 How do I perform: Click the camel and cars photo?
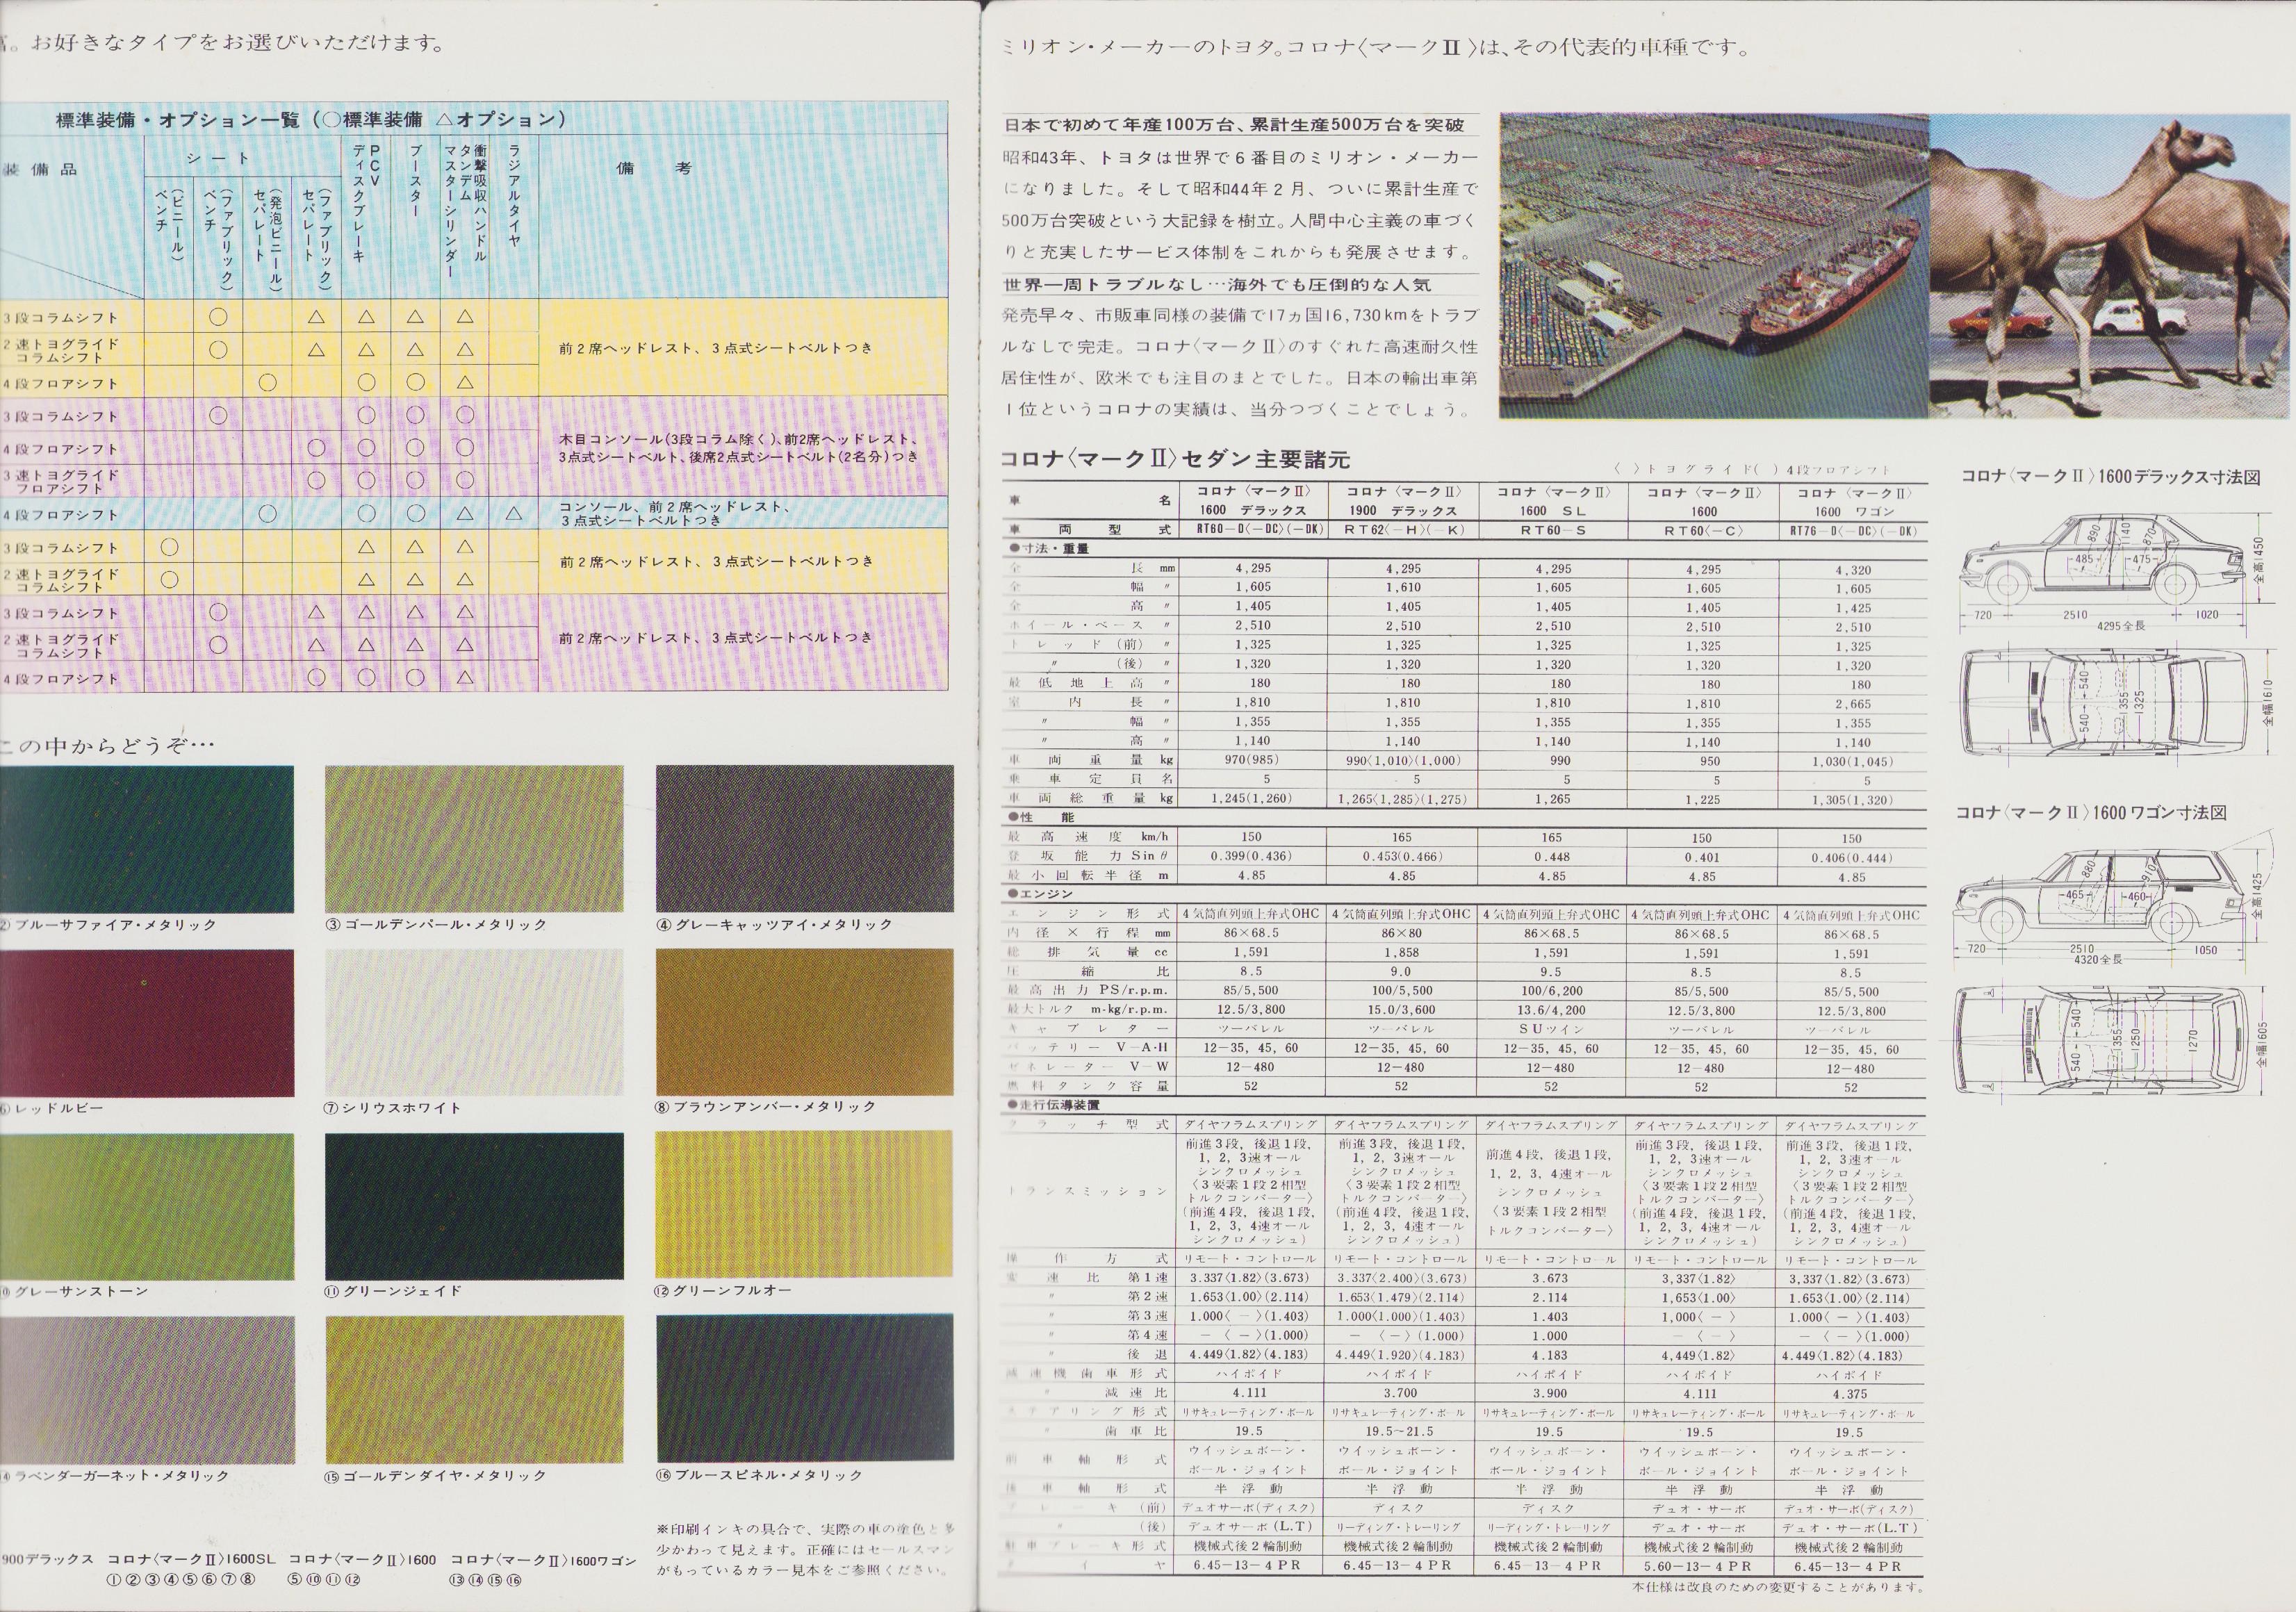point(2110,266)
